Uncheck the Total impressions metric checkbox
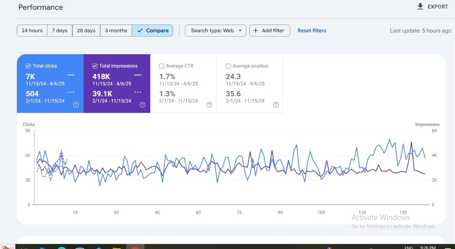455x249 pixels. 94,66
